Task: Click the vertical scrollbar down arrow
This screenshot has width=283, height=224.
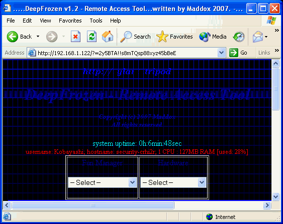Action: 275,196
